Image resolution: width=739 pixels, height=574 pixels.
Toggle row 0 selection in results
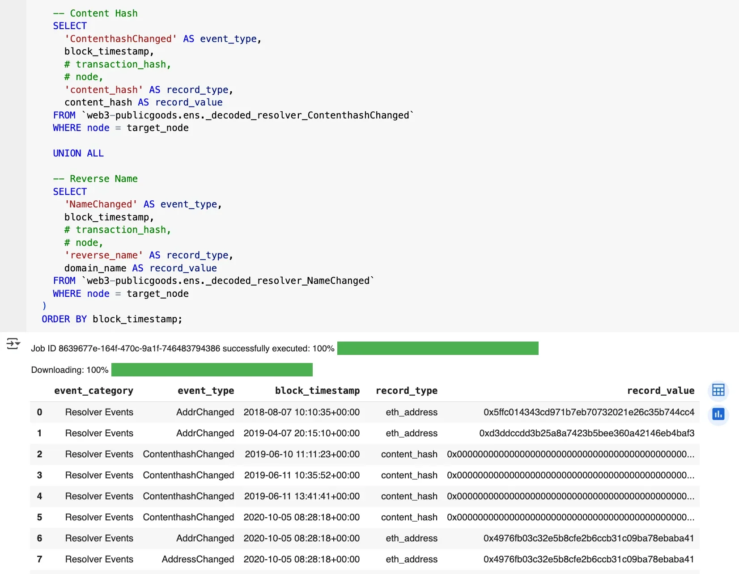(x=39, y=412)
